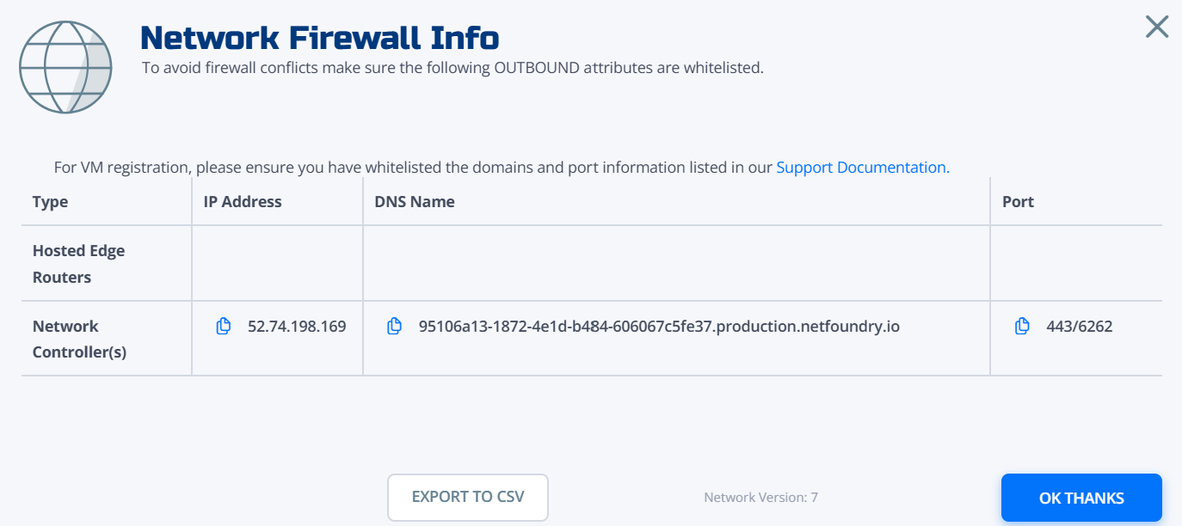Open the Support Documentation link
This screenshot has width=1182, height=526.
[x=863, y=168]
